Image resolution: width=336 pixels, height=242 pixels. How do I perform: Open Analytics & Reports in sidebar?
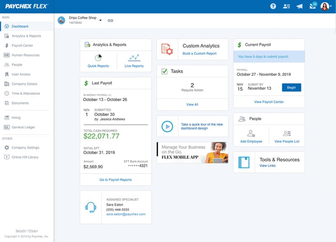tap(27, 36)
